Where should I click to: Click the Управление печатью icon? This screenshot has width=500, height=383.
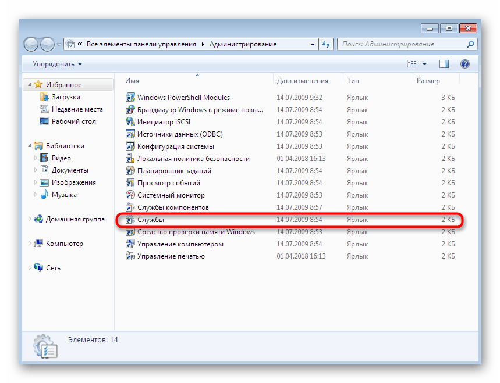click(130, 256)
